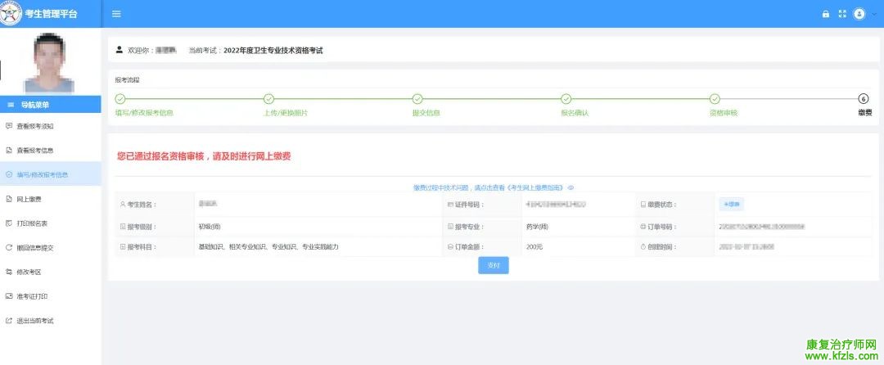Click the eye icon beside payment guide link

571,187
